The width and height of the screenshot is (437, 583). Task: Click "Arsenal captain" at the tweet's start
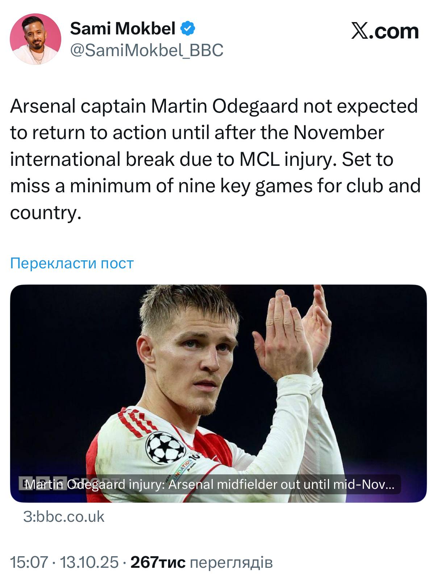pyautogui.click(x=78, y=106)
